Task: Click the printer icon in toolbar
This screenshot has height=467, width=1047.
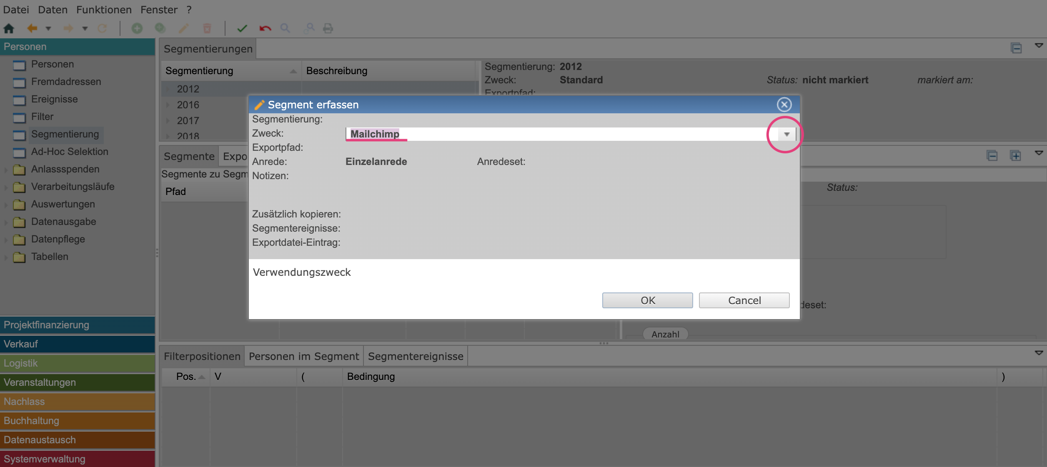Action: click(328, 28)
